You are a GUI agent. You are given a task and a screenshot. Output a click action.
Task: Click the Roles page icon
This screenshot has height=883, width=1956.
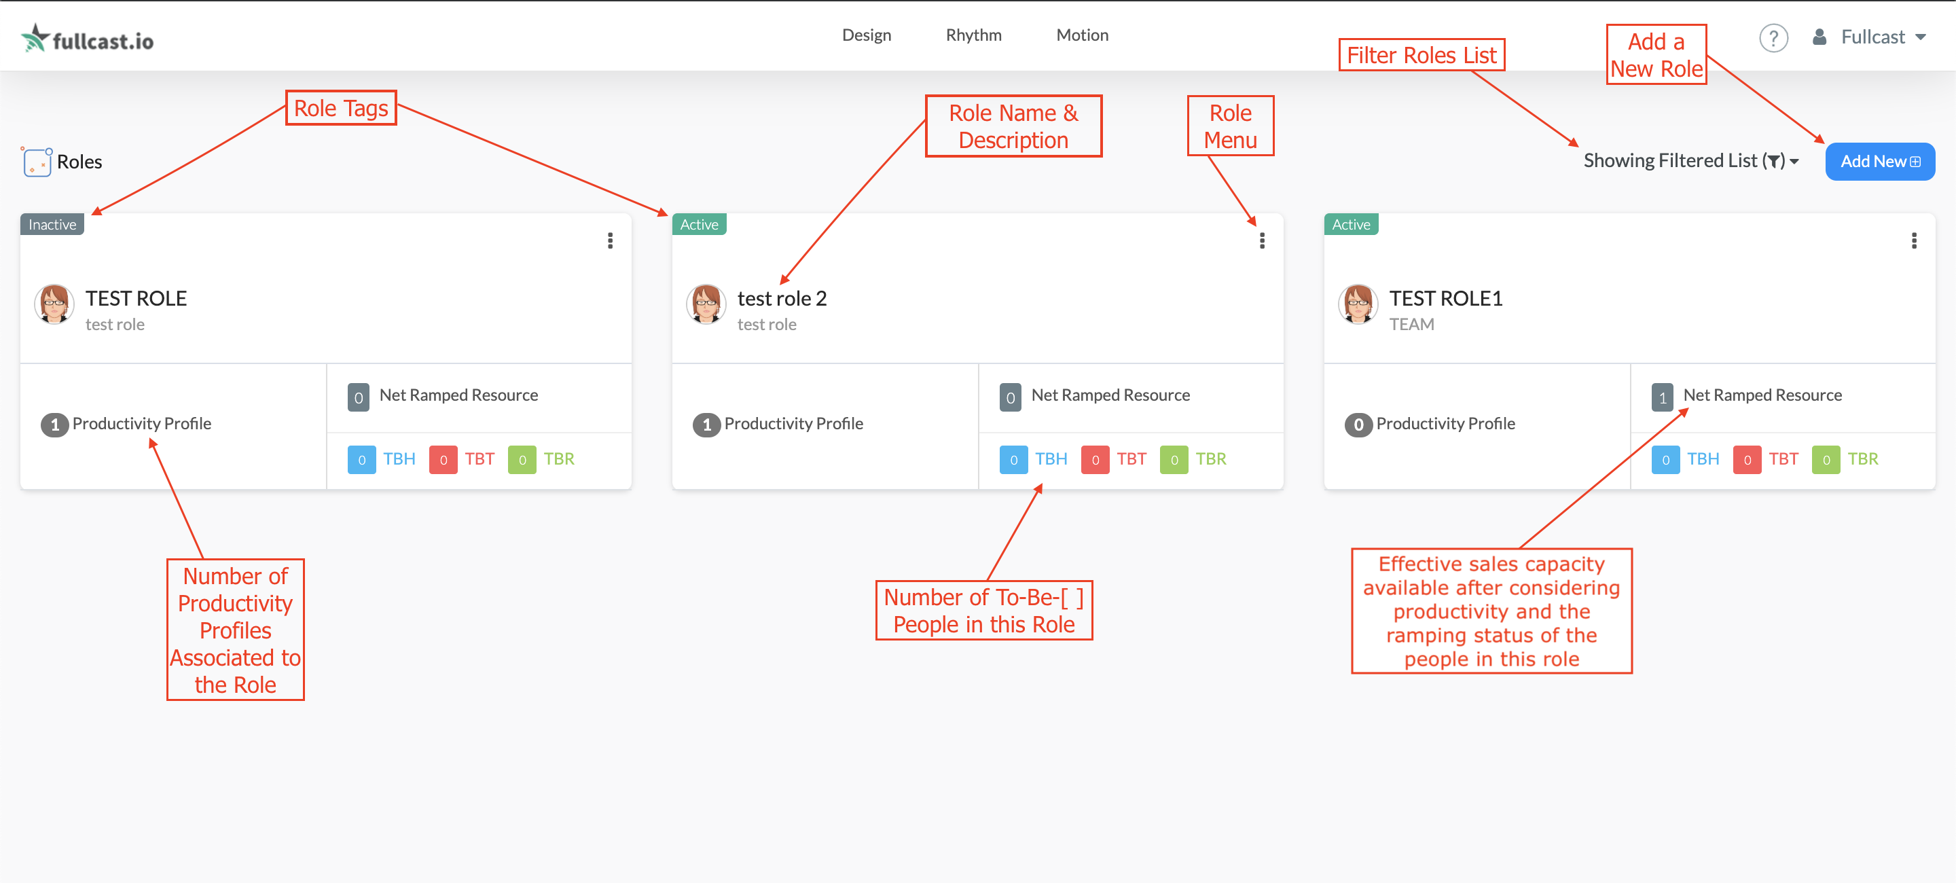point(37,162)
